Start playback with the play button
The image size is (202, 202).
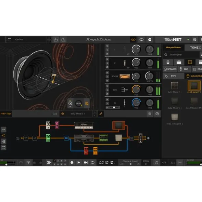point(78,163)
